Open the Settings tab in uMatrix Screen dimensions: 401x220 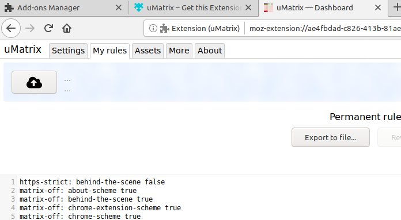click(69, 51)
